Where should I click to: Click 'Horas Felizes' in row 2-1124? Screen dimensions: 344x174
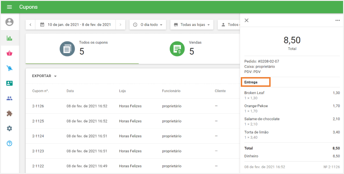[x=130, y=136]
